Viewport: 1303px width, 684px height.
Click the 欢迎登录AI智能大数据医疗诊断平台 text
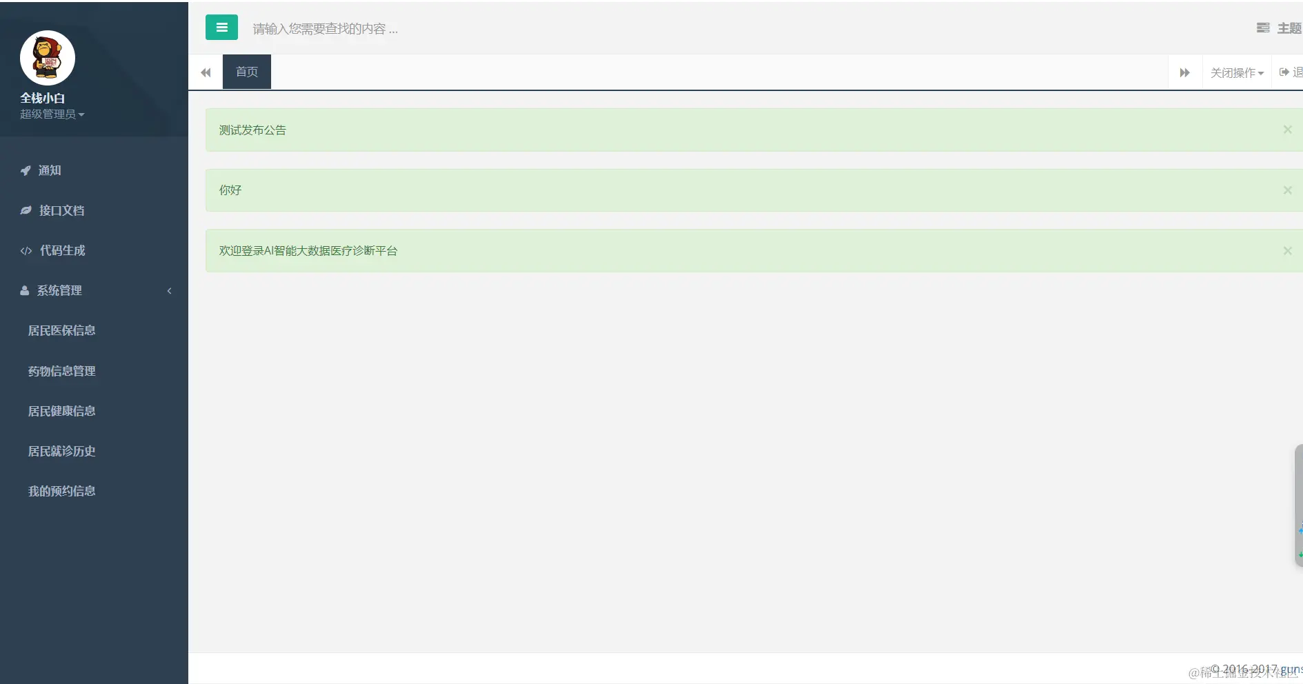coord(308,250)
